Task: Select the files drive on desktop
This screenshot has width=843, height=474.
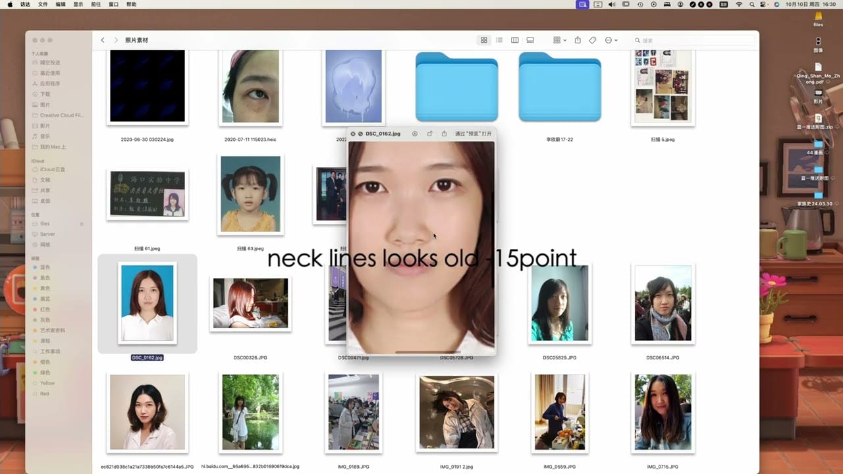Action: 818,18
